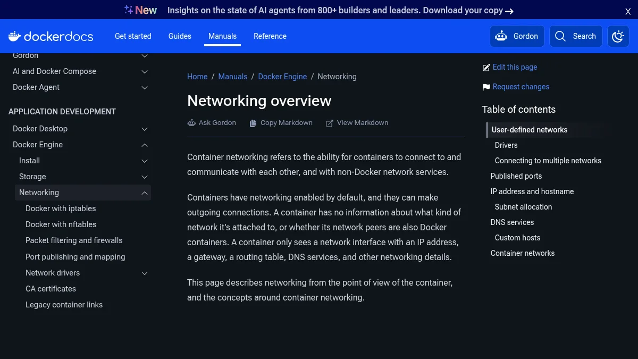Screen dimensions: 638x359
Task: Click the sparkle New badge in banner
Action: tap(140, 10)
